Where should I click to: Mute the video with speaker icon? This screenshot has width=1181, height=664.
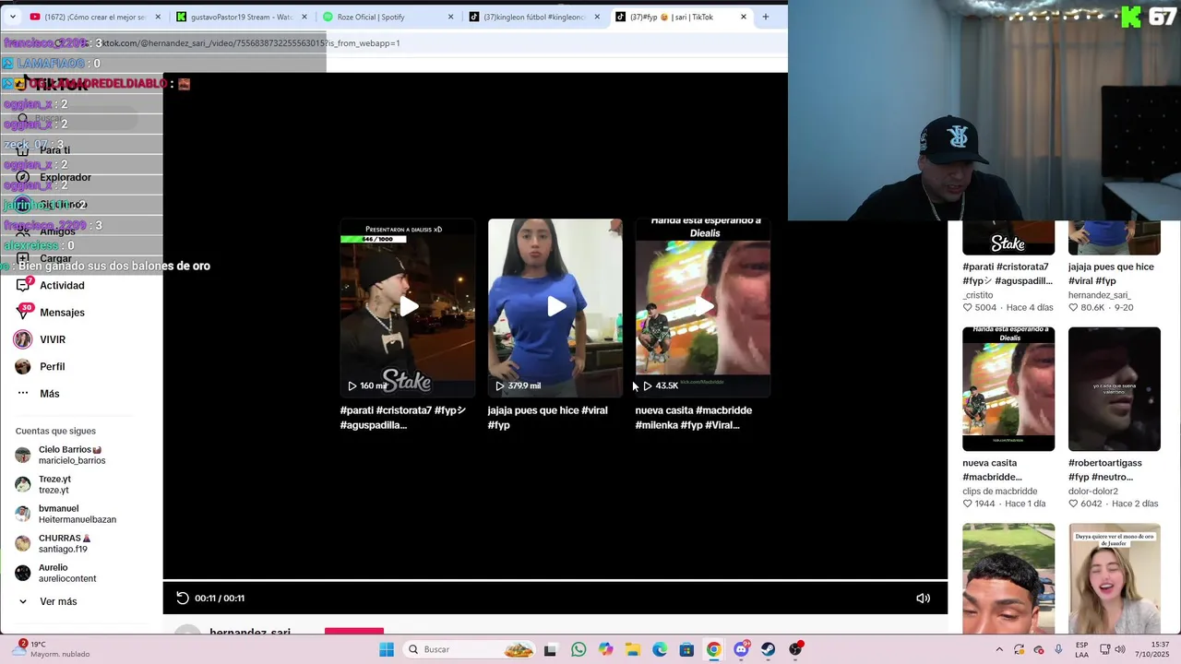click(x=923, y=599)
